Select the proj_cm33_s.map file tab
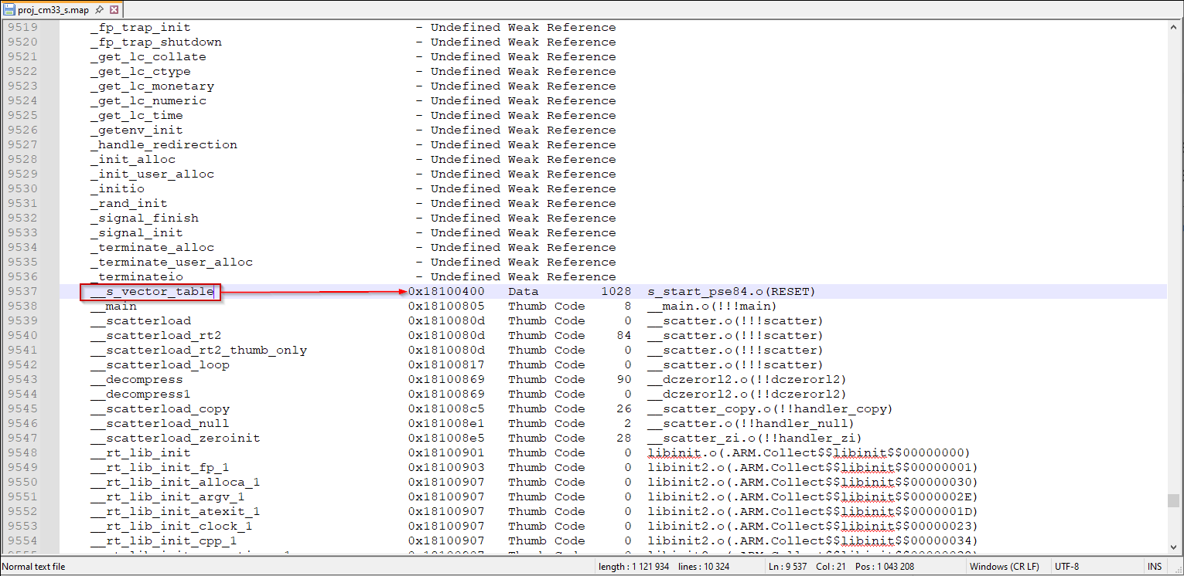Screen dimensions: 1184x576 tap(53, 10)
